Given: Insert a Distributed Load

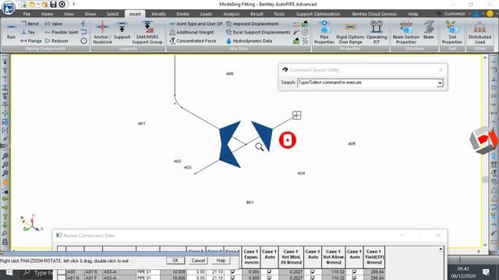Looking at the screenshot, I should click(x=480, y=33).
